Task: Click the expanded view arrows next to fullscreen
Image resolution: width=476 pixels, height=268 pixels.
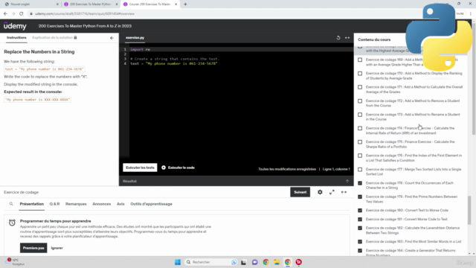Action: pos(344,192)
